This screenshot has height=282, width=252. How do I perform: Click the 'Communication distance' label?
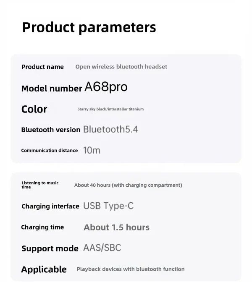point(49,150)
